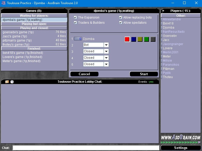This screenshot has height=151, width=202.
Task: Pick the olive yellow player color swatch
Action: [x=140, y=39]
